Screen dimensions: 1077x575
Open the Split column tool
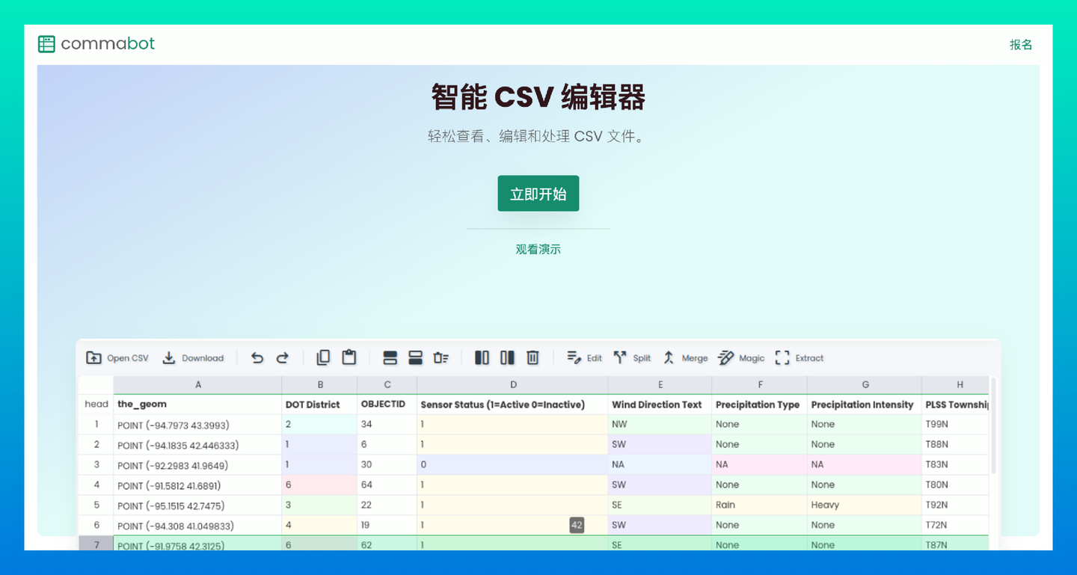click(632, 357)
